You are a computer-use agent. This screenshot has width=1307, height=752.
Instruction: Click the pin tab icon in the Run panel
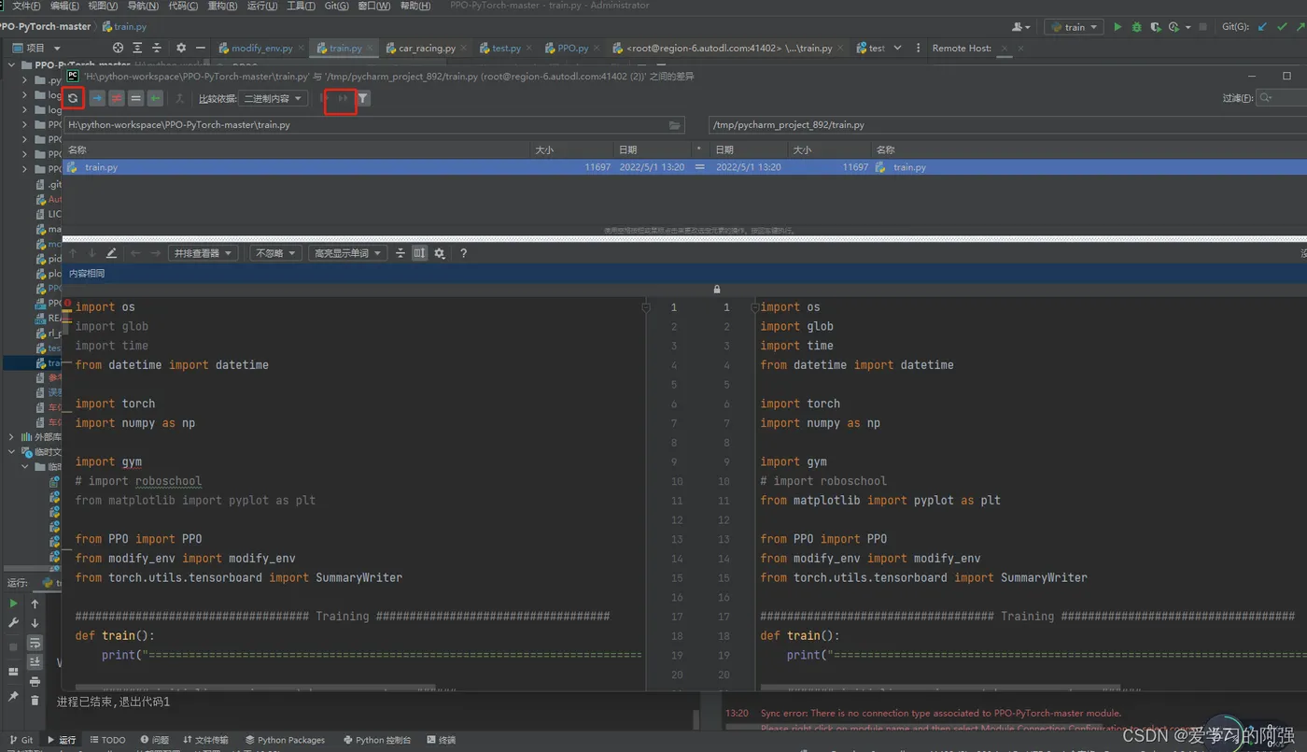(13, 697)
